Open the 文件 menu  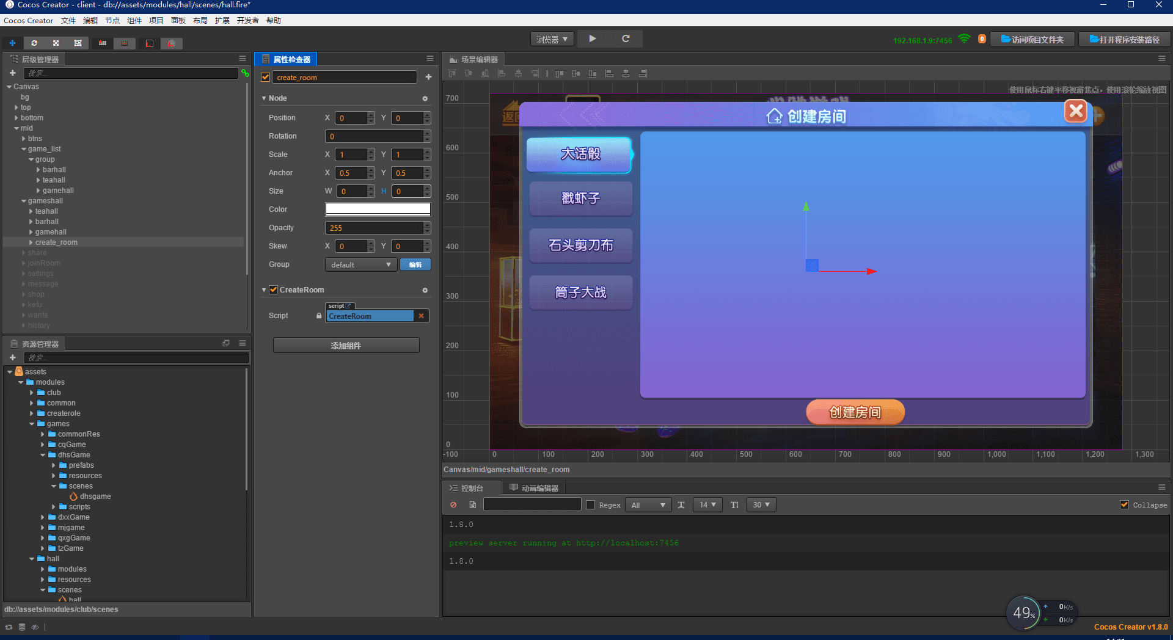click(68, 21)
